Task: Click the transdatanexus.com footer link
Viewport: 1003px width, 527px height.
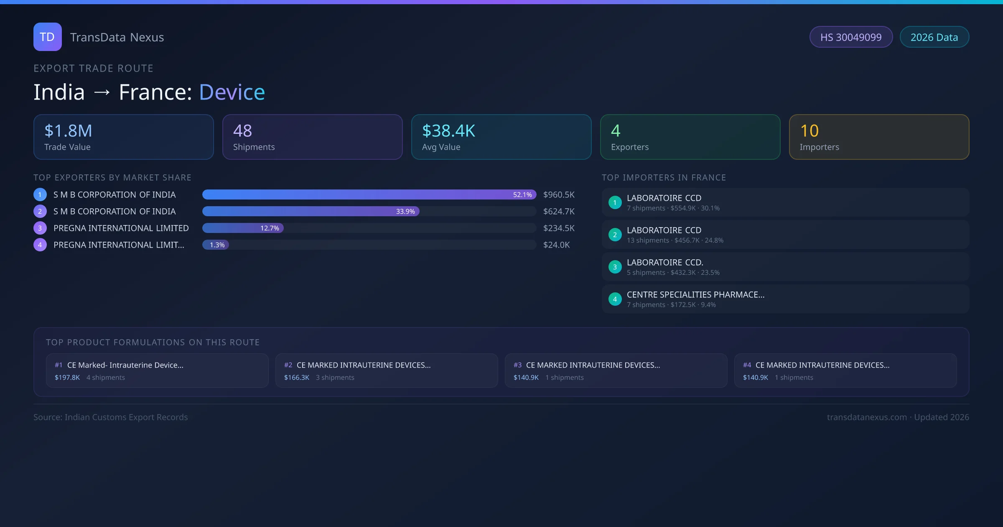Action: tap(866, 417)
